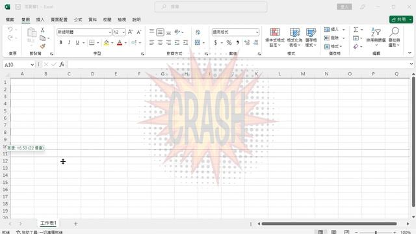Click the Paste clipboard icon

click(32, 32)
